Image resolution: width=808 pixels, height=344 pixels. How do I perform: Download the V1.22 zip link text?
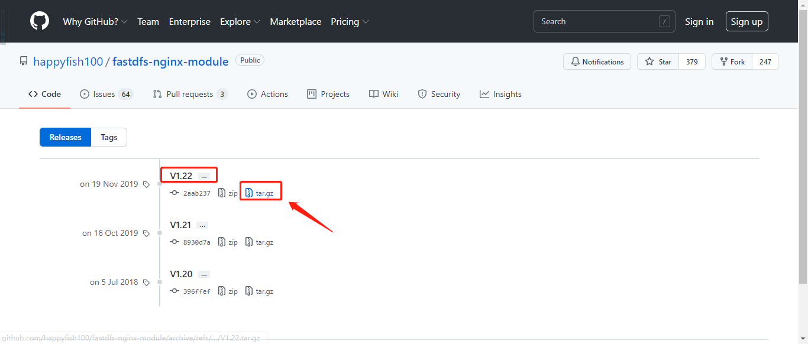233,193
